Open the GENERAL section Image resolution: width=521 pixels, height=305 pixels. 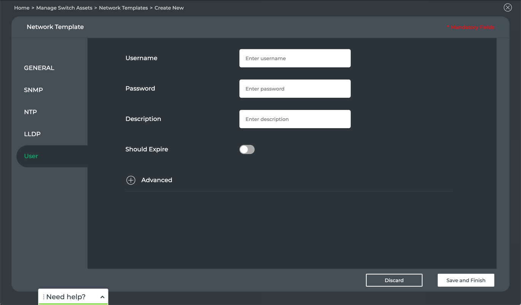39,68
